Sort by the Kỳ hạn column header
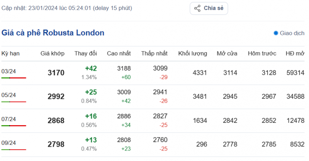The width and height of the screenshot is (309, 161). (x=11, y=53)
